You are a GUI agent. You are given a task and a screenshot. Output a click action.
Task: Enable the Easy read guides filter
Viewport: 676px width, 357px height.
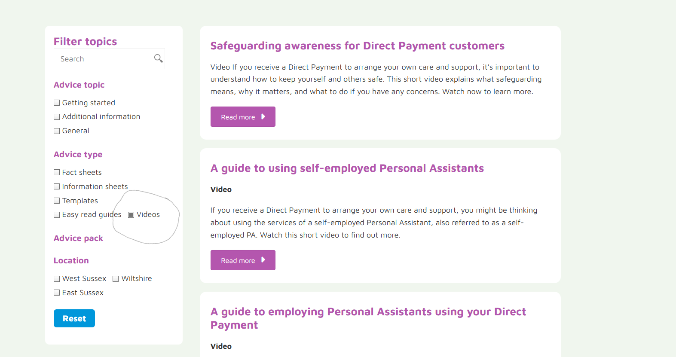click(57, 215)
